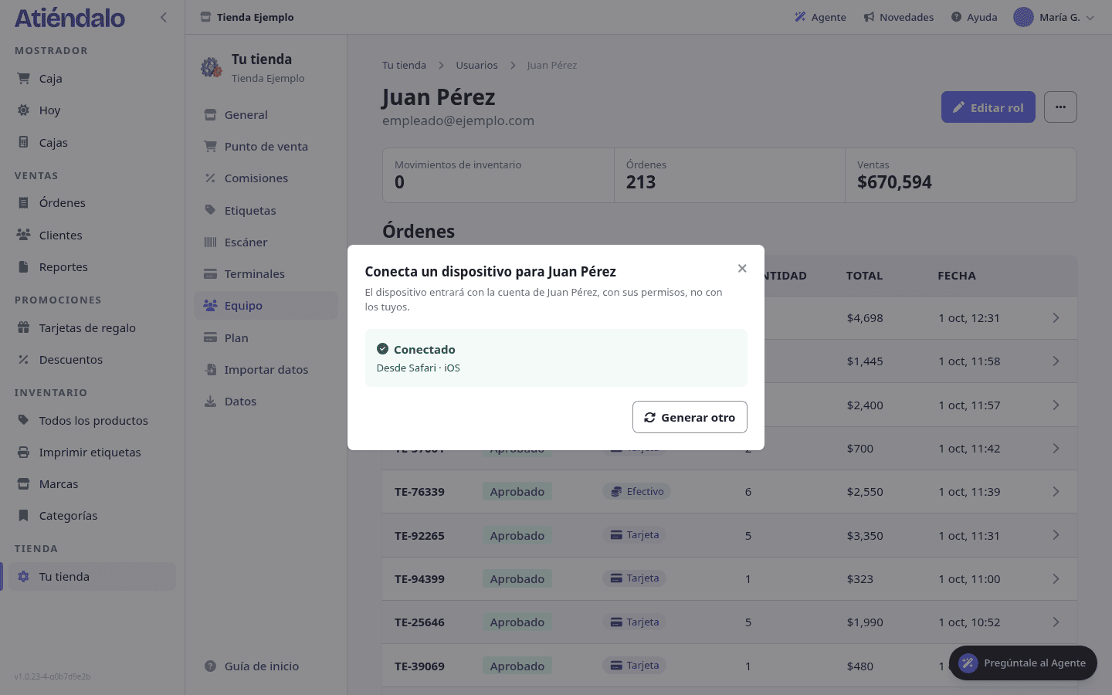Open Descuentos percent icon in sidebar
1112x695 pixels.
pyautogui.click(x=24, y=359)
